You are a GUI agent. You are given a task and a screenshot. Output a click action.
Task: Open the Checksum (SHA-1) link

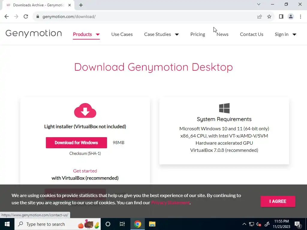pyautogui.click(x=85, y=153)
